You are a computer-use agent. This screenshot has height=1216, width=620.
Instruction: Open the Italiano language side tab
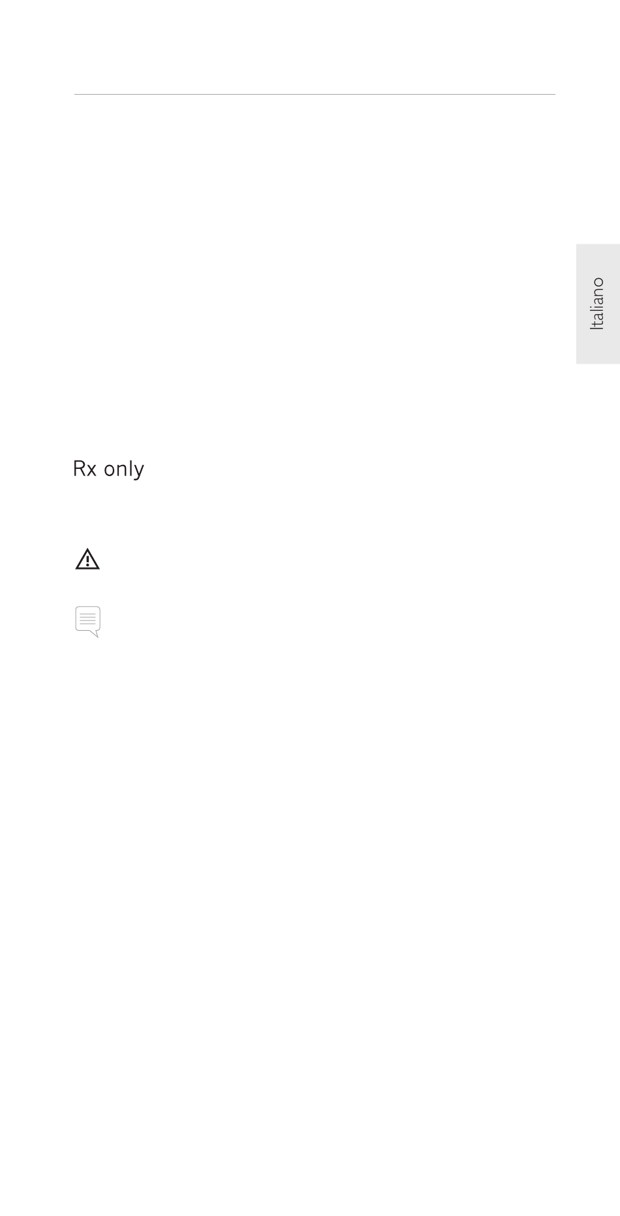598,304
